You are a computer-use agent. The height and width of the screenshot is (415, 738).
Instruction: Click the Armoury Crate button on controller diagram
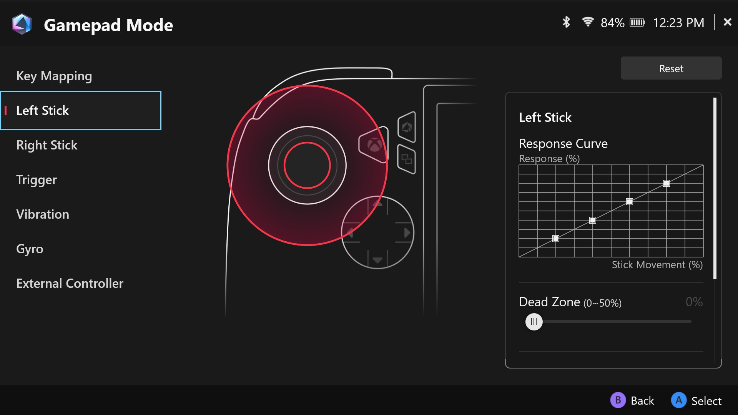coord(407,127)
